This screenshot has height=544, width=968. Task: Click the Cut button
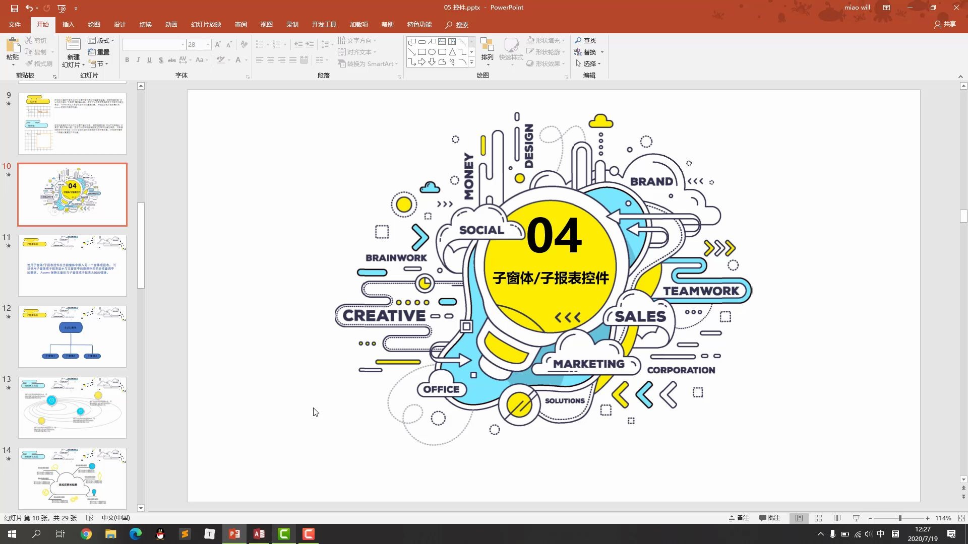coord(36,40)
